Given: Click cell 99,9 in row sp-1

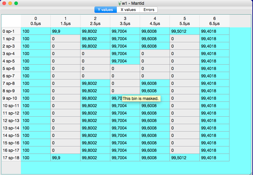Looking at the screenshot, I should tap(66, 31).
